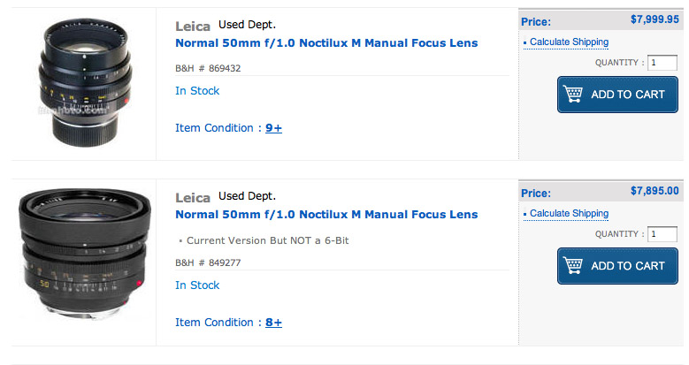
Task: View the 9+ item condition details
Action: pos(273,128)
